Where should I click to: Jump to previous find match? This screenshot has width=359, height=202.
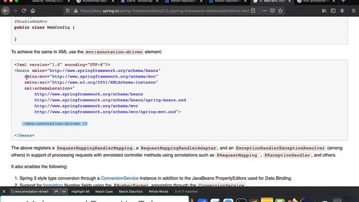(x=56, y=191)
